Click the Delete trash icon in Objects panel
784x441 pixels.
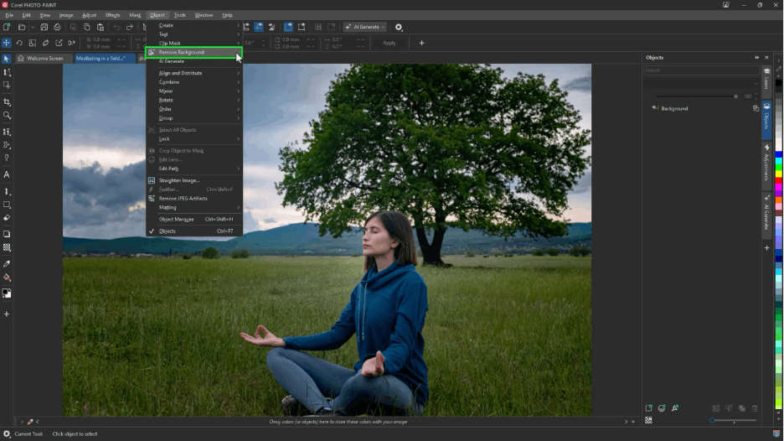click(x=755, y=408)
